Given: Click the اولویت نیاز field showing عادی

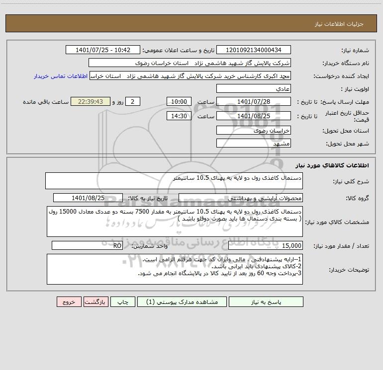Looking at the screenshot, I should [x=254, y=88].
